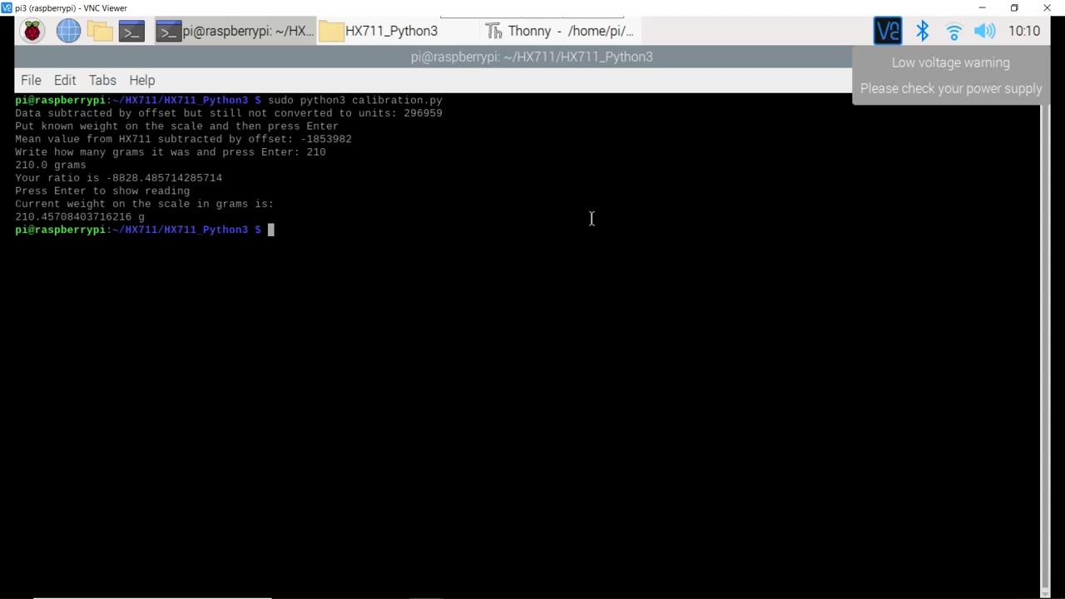Open the Edit menu in terminal
This screenshot has height=599, width=1065.
coord(65,80)
